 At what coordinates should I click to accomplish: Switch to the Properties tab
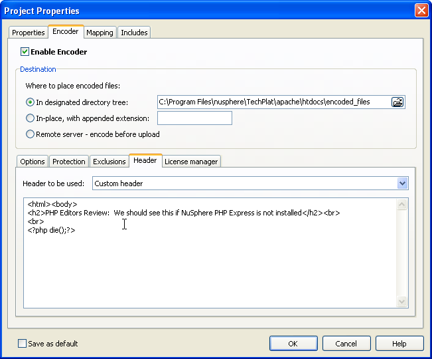29,33
